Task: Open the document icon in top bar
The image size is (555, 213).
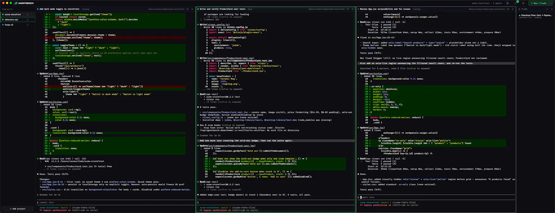Action: (x=507, y=3)
